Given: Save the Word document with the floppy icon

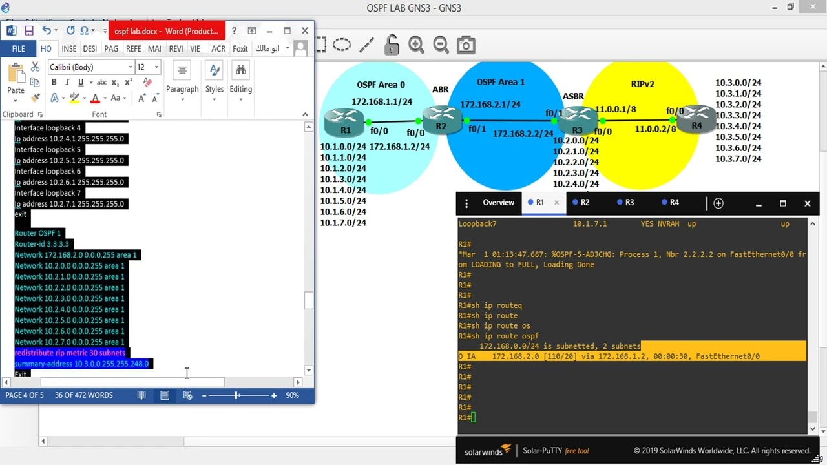Looking at the screenshot, I should tap(29, 31).
